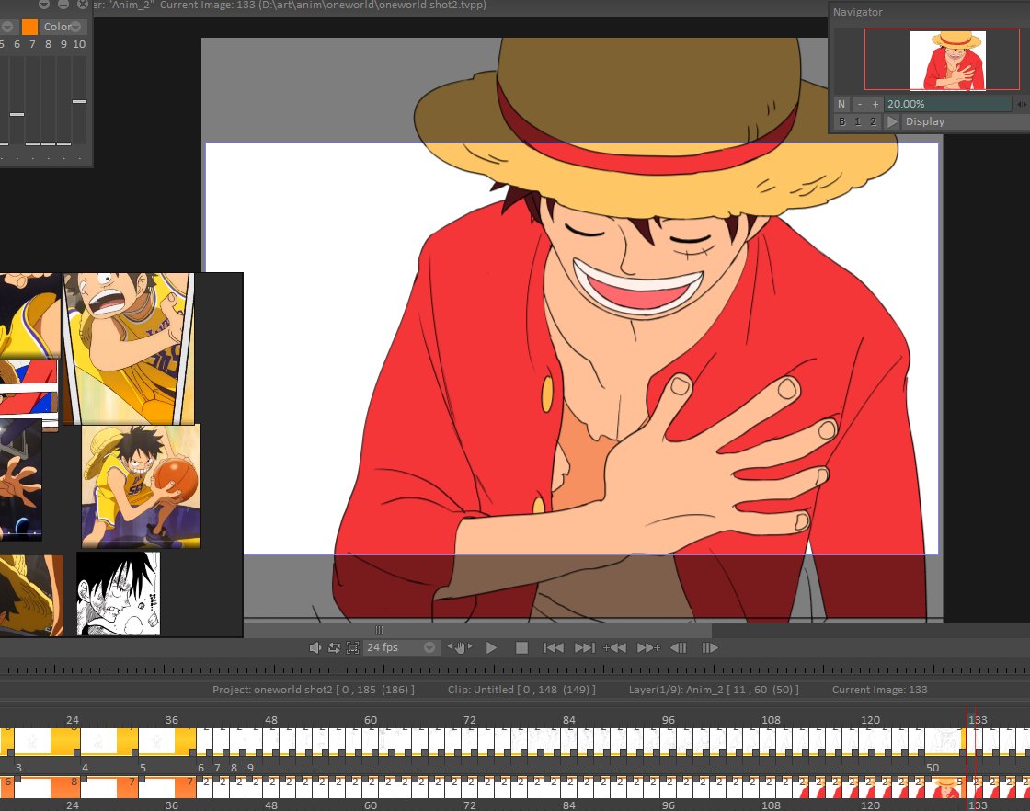Click frame 133 current marker on timeline
1030x811 pixels.
[x=978, y=720]
